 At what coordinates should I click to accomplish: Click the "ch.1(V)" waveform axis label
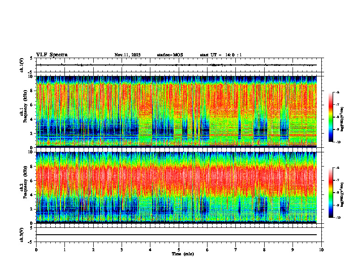point(22,65)
